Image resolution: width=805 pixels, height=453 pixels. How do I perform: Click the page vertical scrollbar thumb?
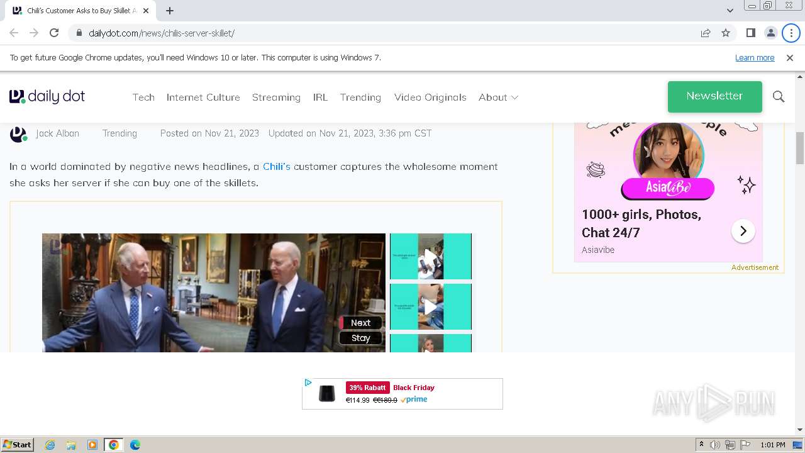pyautogui.click(x=800, y=148)
